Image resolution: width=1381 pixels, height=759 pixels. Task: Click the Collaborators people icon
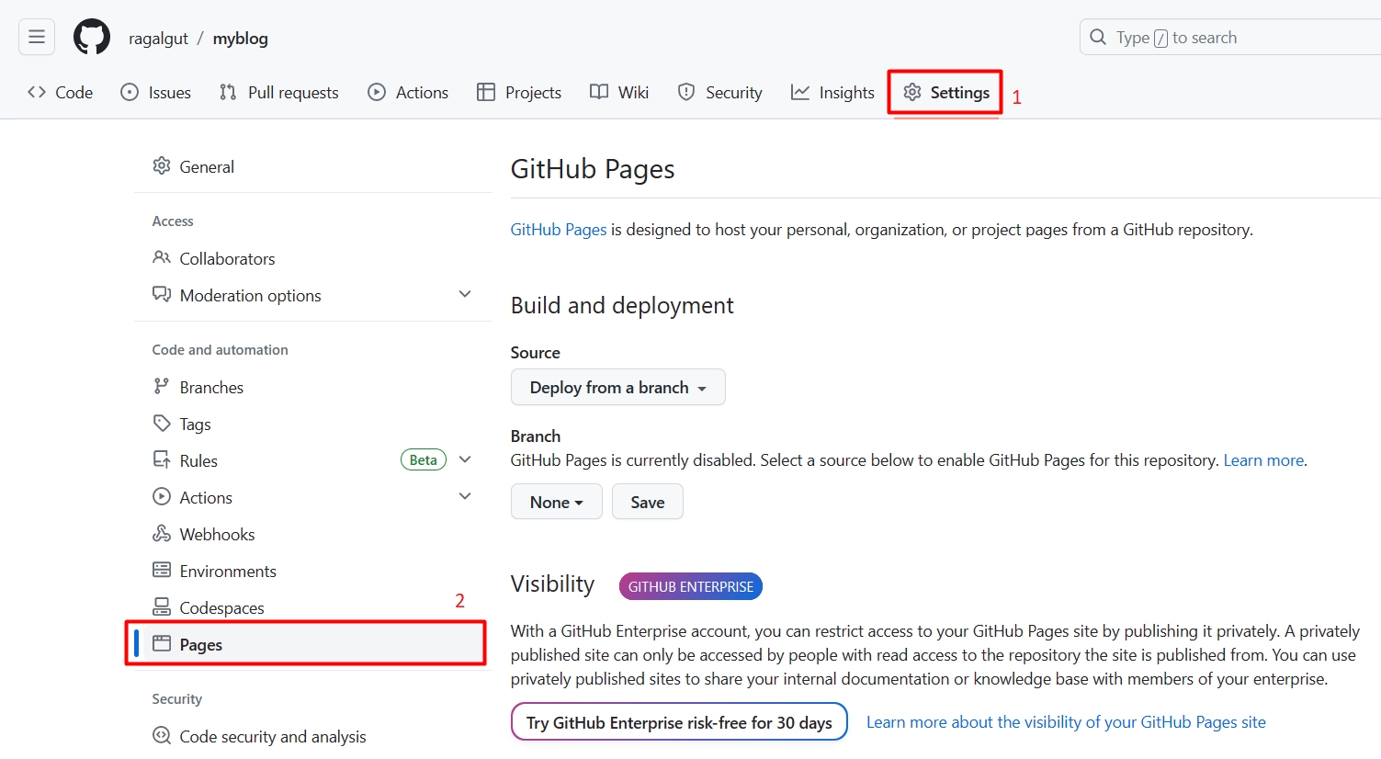pos(162,257)
